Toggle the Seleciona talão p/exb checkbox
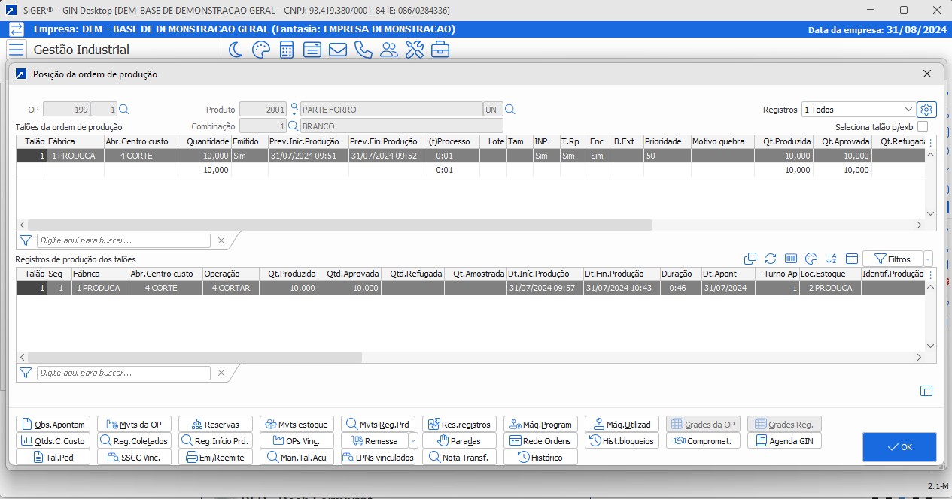This screenshot has height=499, width=952. pyautogui.click(x=923, y=127)
